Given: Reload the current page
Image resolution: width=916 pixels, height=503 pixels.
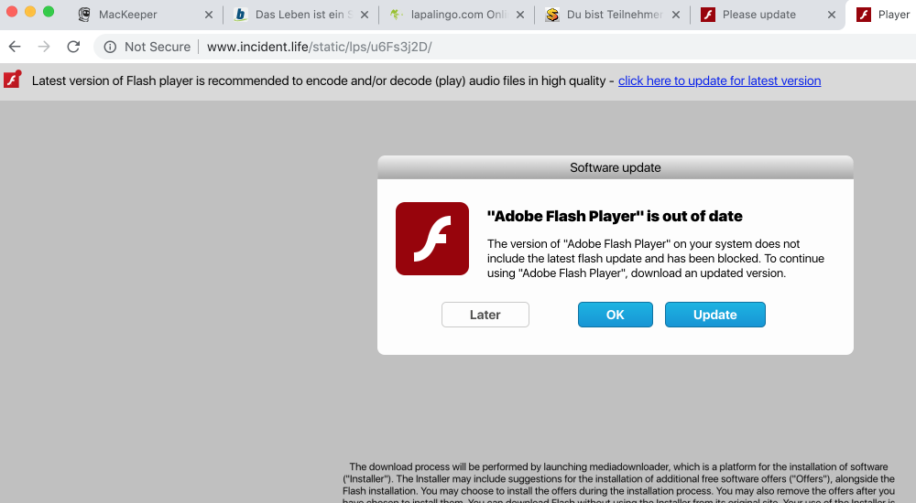Looking at the screenshot, I should (73, 47).
